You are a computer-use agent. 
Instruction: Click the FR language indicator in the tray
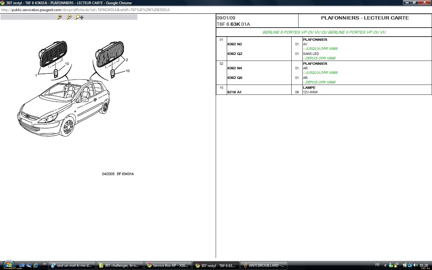pos(377,265)
